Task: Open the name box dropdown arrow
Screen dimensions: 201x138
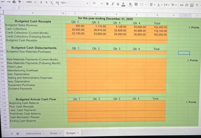Action: coord(13,8)
